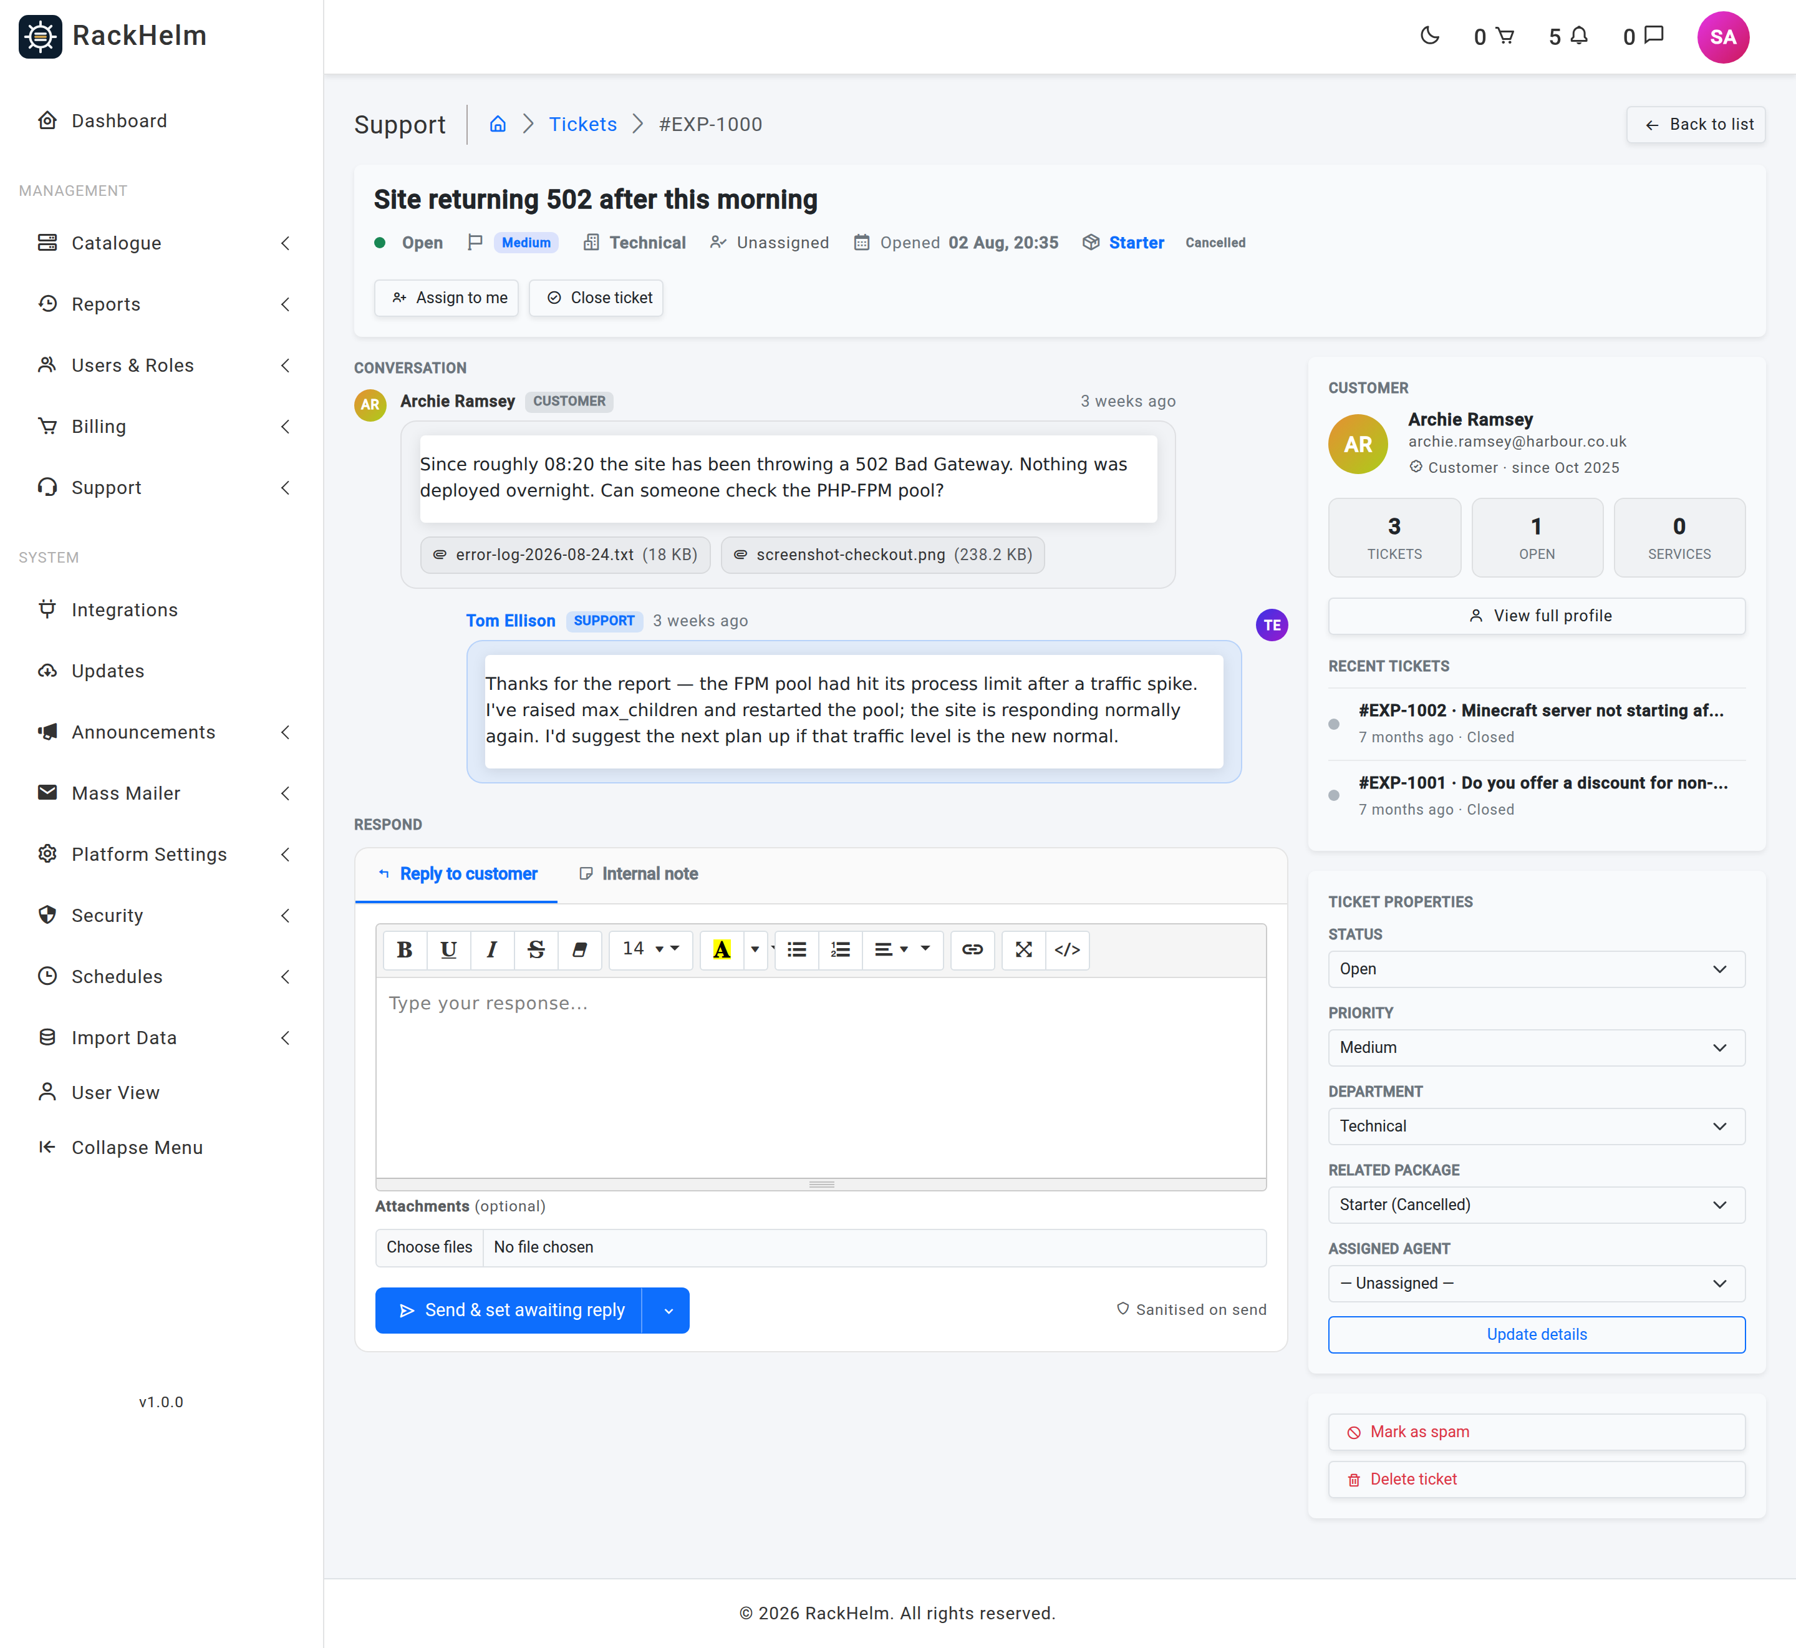Open the messages chat icon

tap(1653, 36)
